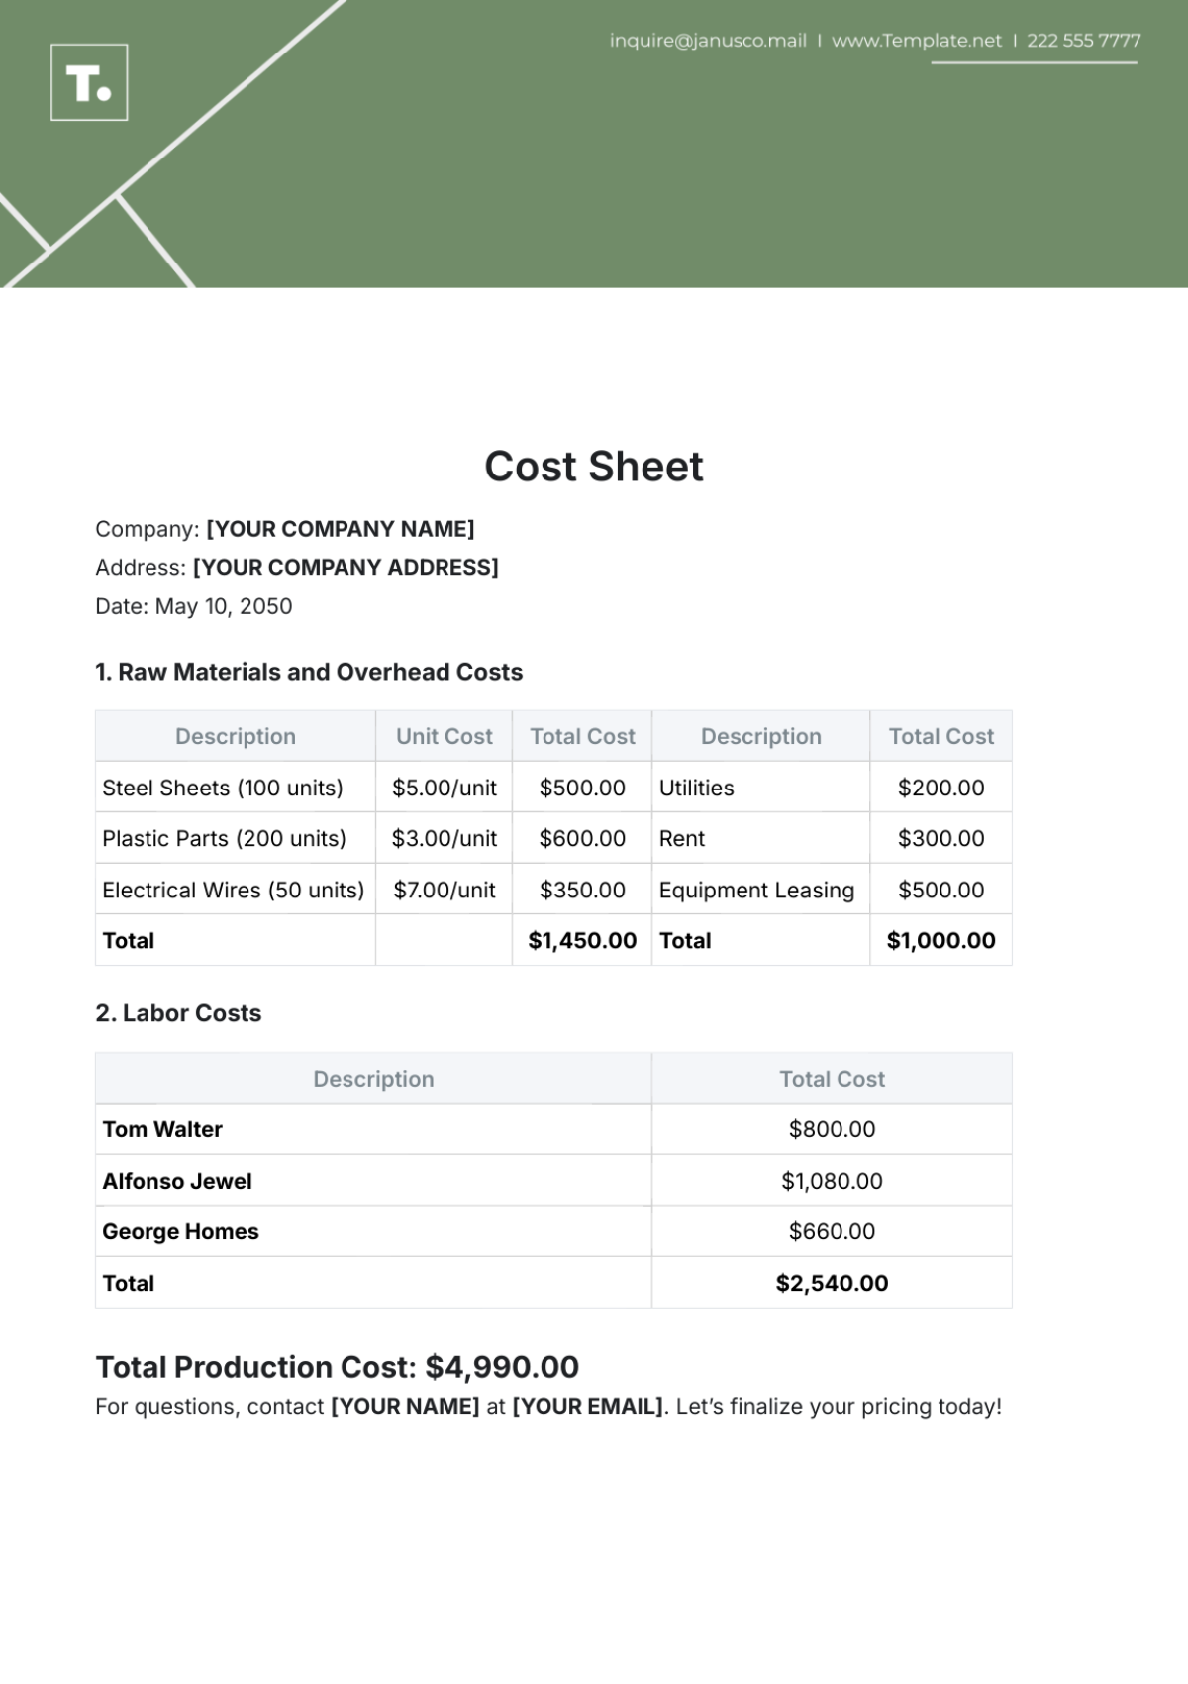The height and width of the screenshot is (1684, 1188).
Task: Click the Raw Materials and Overhead Costs heading
Action: tap(309, 672)
